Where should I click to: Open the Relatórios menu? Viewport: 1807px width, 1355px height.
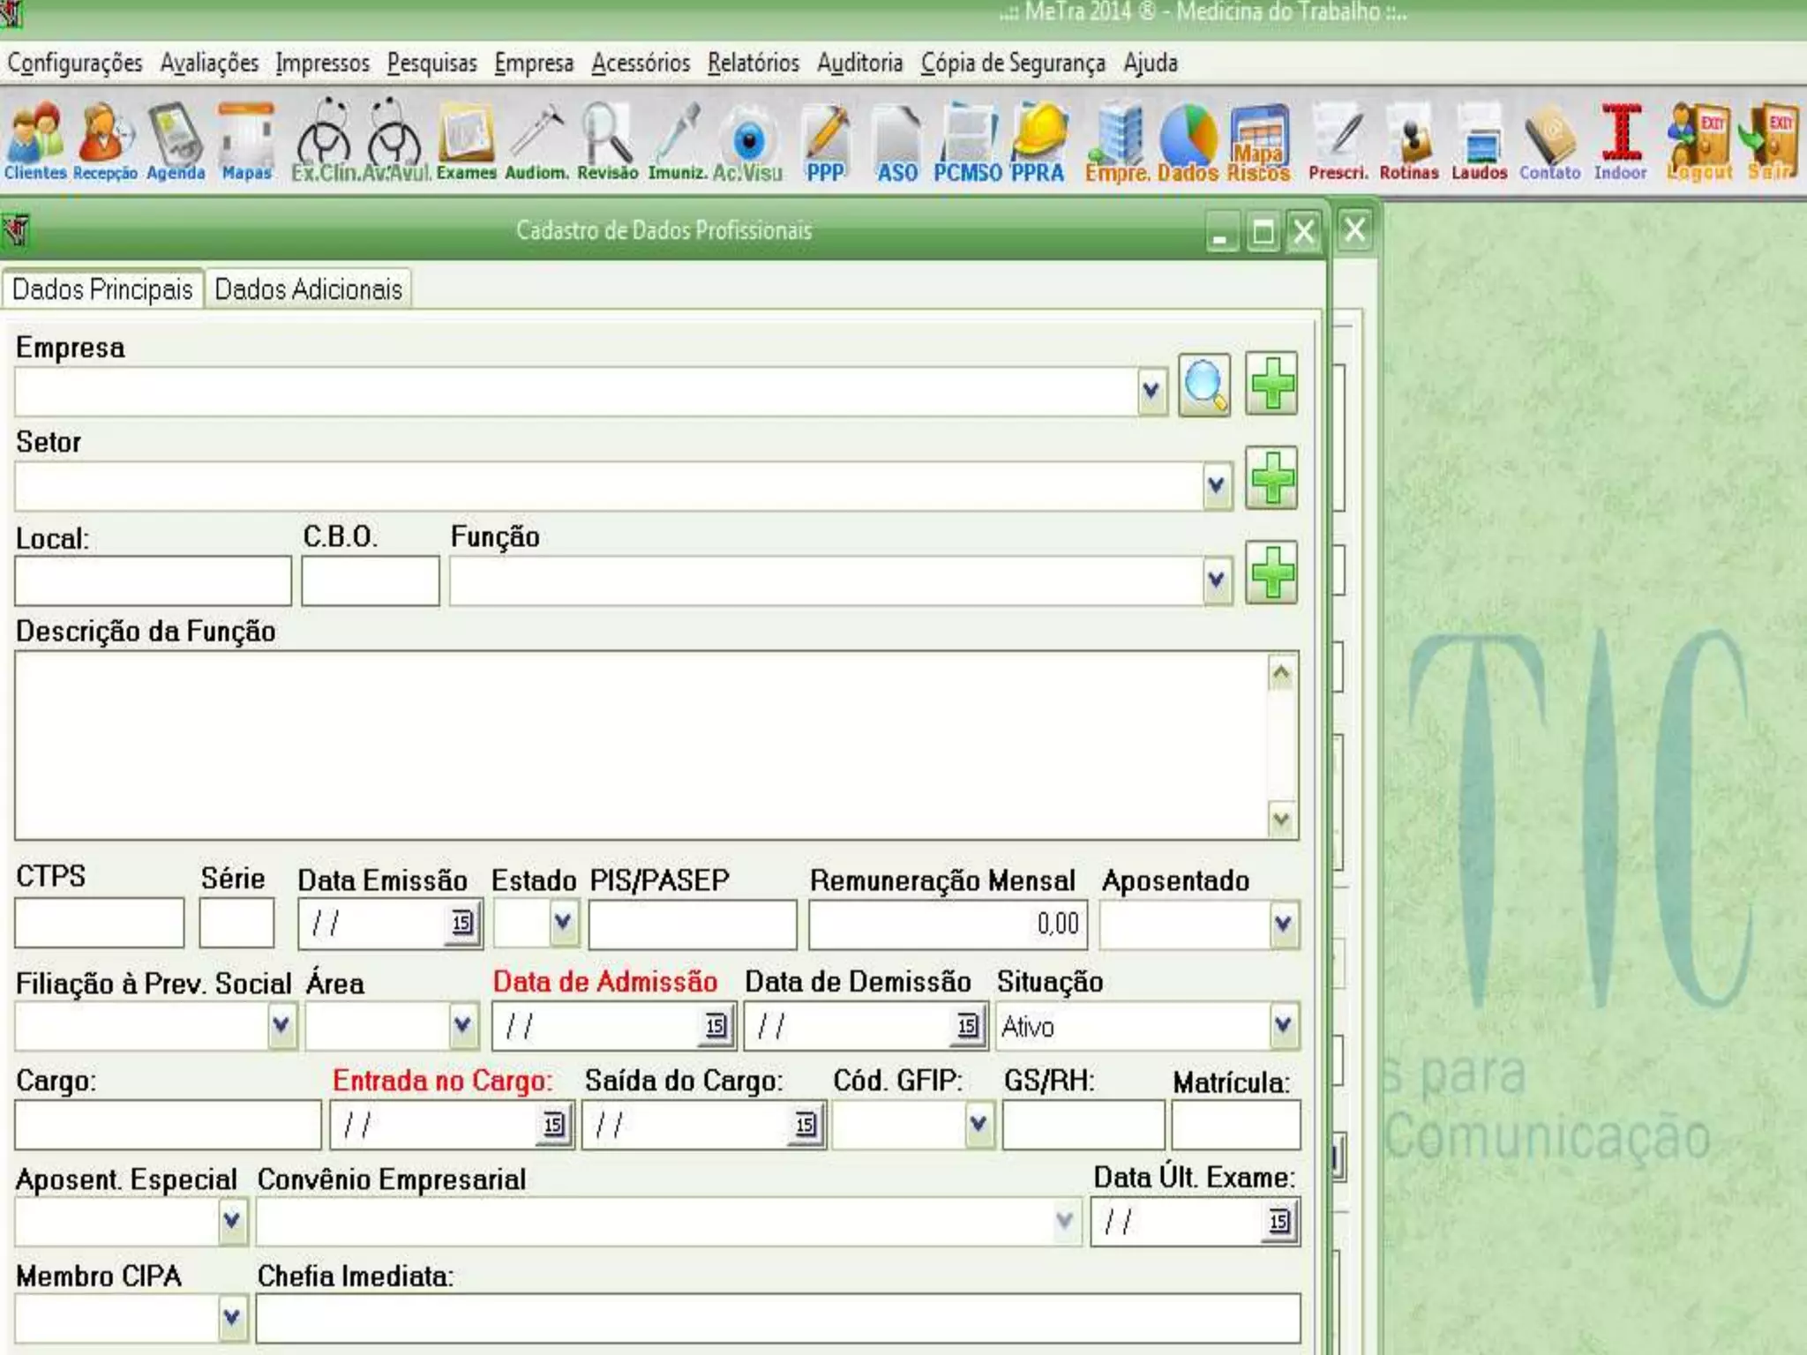click(753, 64)
